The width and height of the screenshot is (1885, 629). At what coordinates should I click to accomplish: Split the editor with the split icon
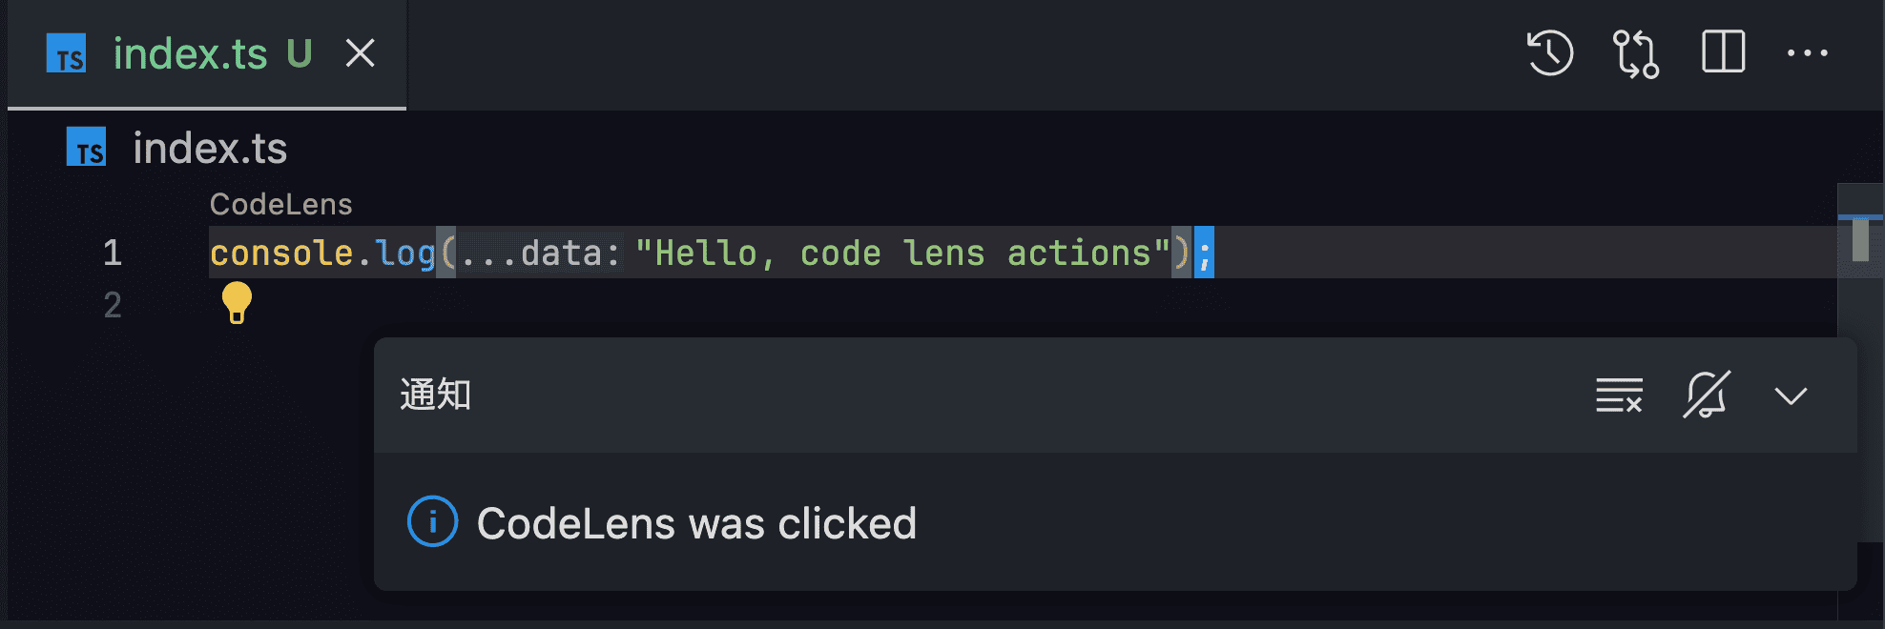point(1723,52)
